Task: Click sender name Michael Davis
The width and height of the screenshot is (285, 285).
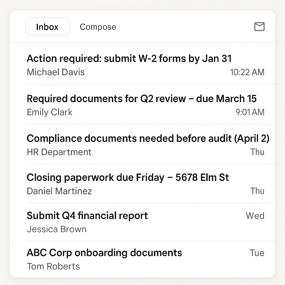Action: tap(56, 72)
